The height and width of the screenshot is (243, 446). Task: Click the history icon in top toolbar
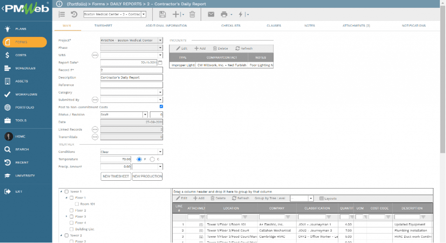(x=74, y=14)
